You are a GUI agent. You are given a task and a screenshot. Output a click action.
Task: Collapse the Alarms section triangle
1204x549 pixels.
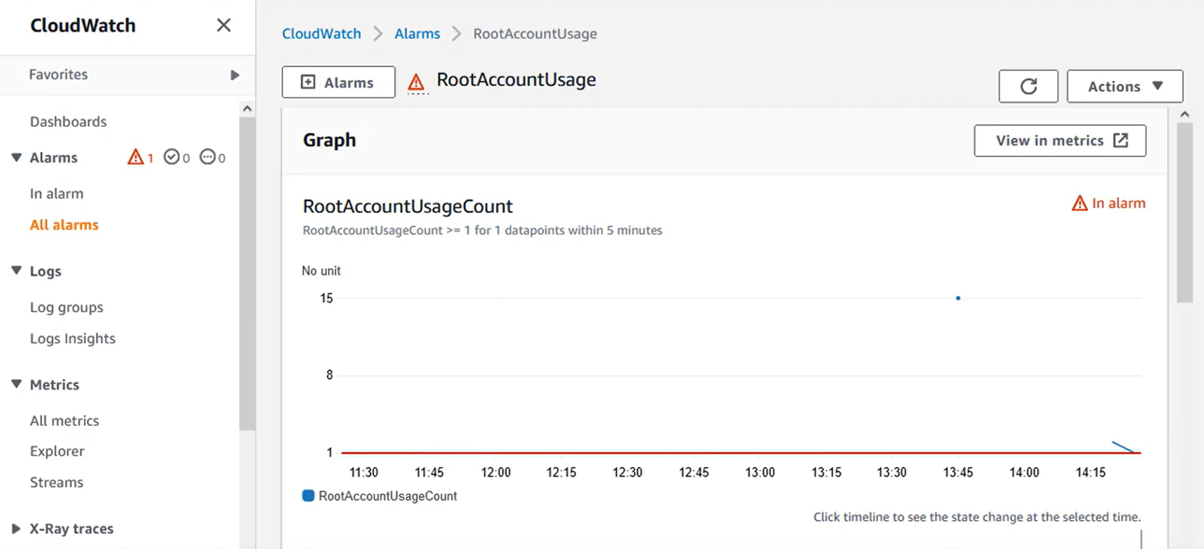[x=16, y=157]
